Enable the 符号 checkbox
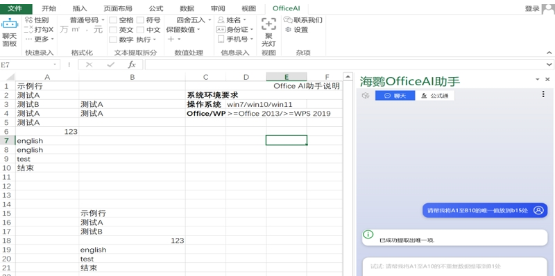The height and width of the screenshot is (276, 555). tap(140, 20)
